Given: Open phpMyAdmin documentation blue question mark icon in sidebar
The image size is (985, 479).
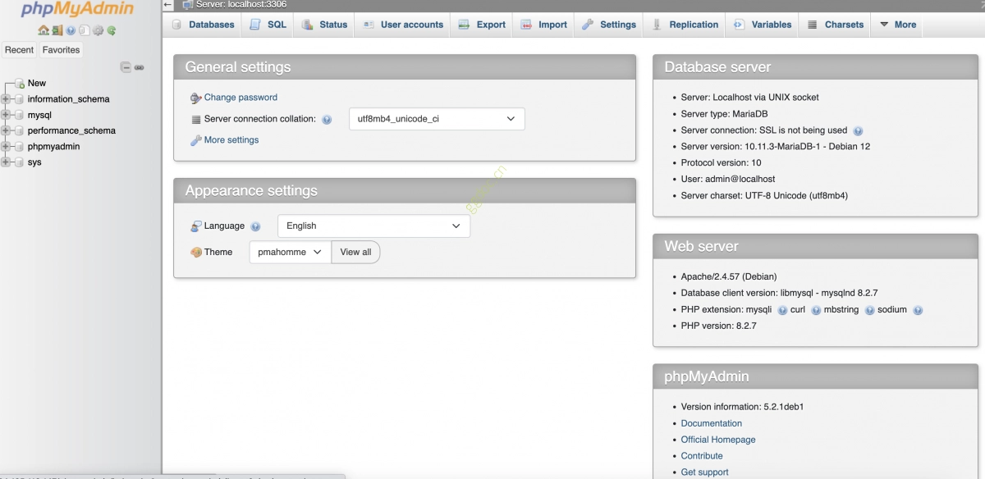Looking at the screenshot, I should pyautogui.click(x=71, y=30).
